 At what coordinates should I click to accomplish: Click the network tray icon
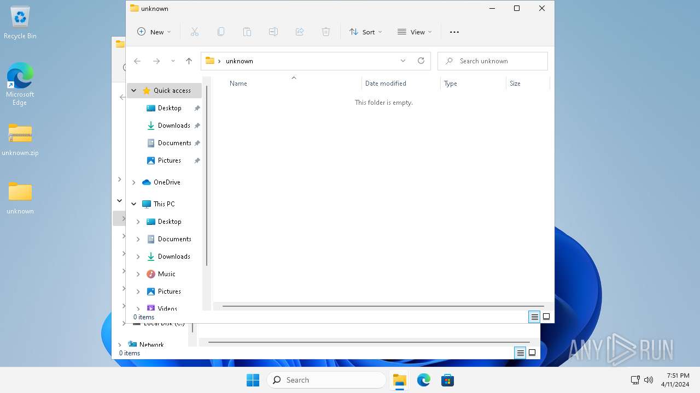click(635, 380)
